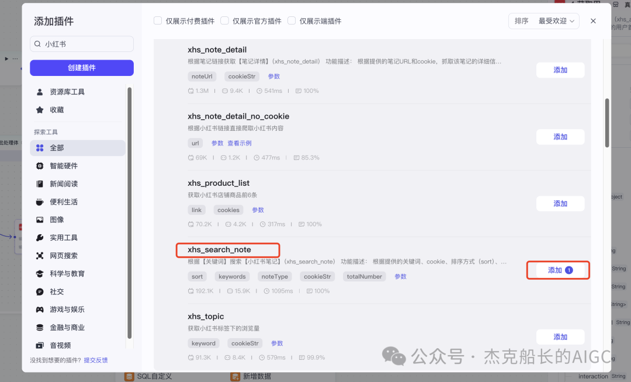631x382 pixels.
Task: Click success rate icon beside 85.3%
Action: (297, 158)
